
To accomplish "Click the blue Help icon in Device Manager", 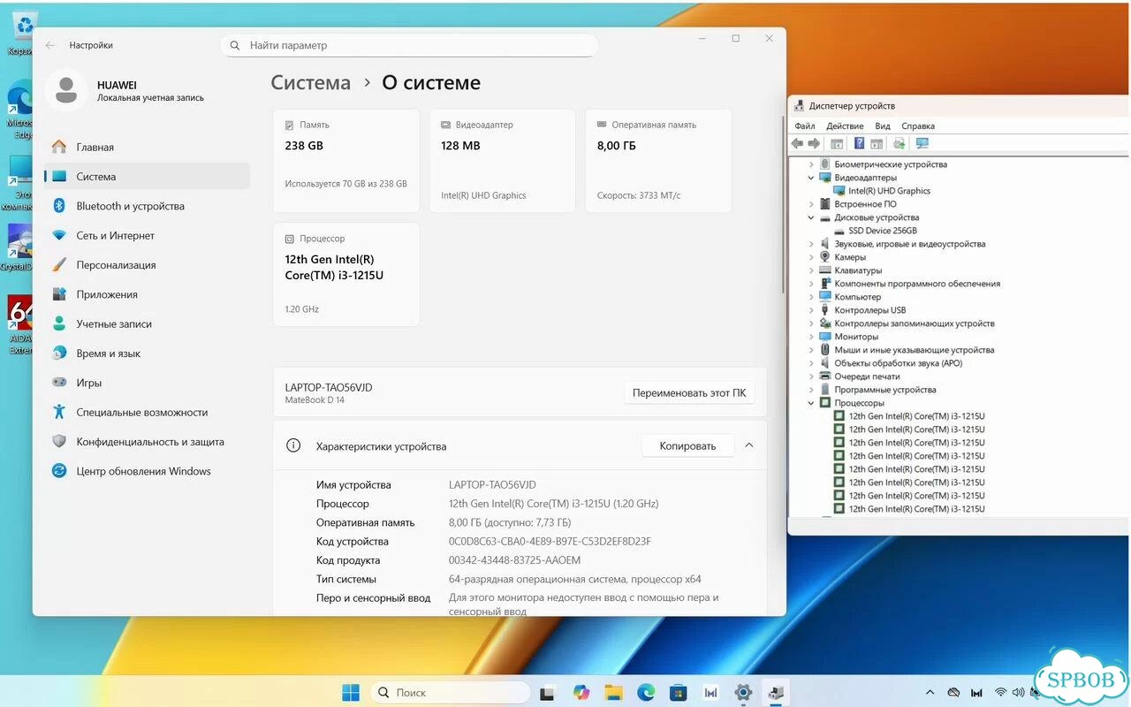I will coord(859,143).
